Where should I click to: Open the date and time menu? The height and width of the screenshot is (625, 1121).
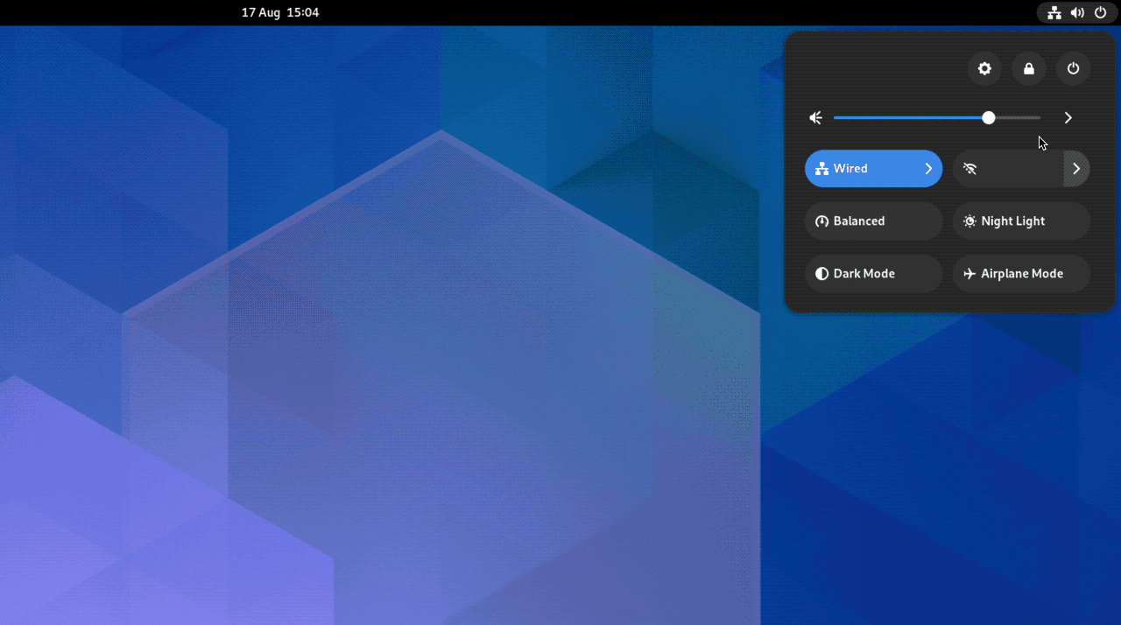coord(280,12)
